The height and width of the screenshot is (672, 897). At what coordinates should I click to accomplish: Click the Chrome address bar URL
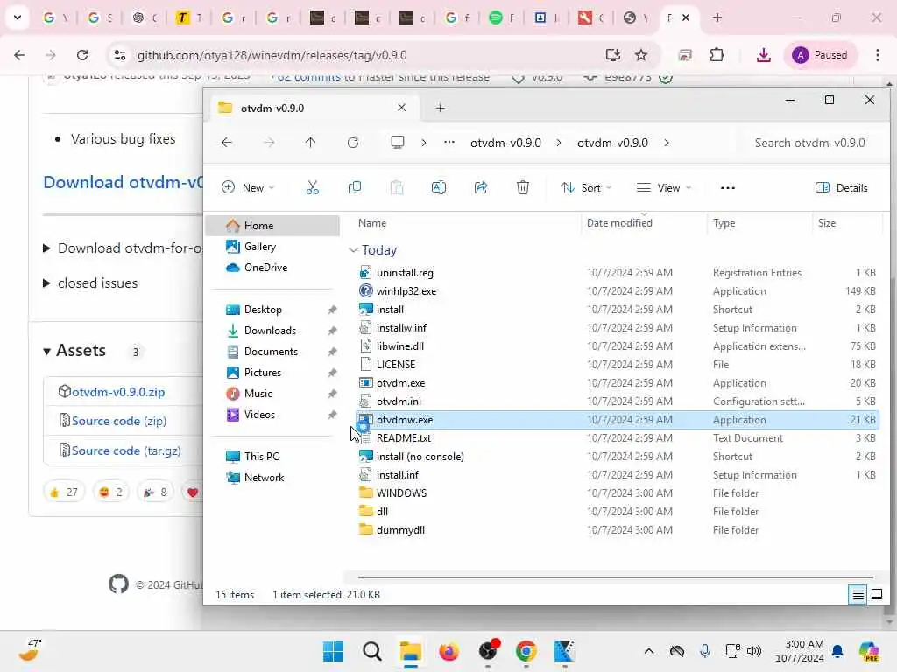(x=272, y=55)
